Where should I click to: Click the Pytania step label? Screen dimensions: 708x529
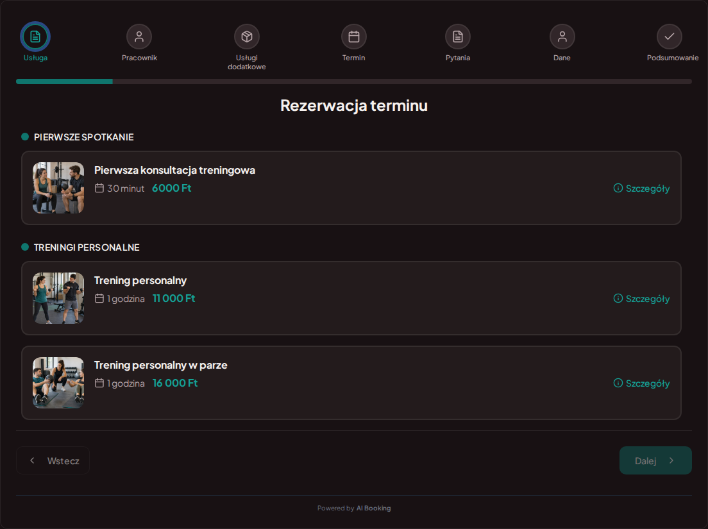[x=458, y=58]
